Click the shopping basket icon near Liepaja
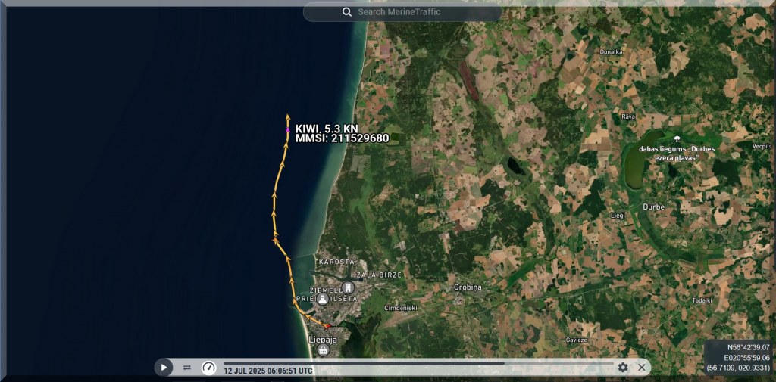776x382 pixels. 324,350
